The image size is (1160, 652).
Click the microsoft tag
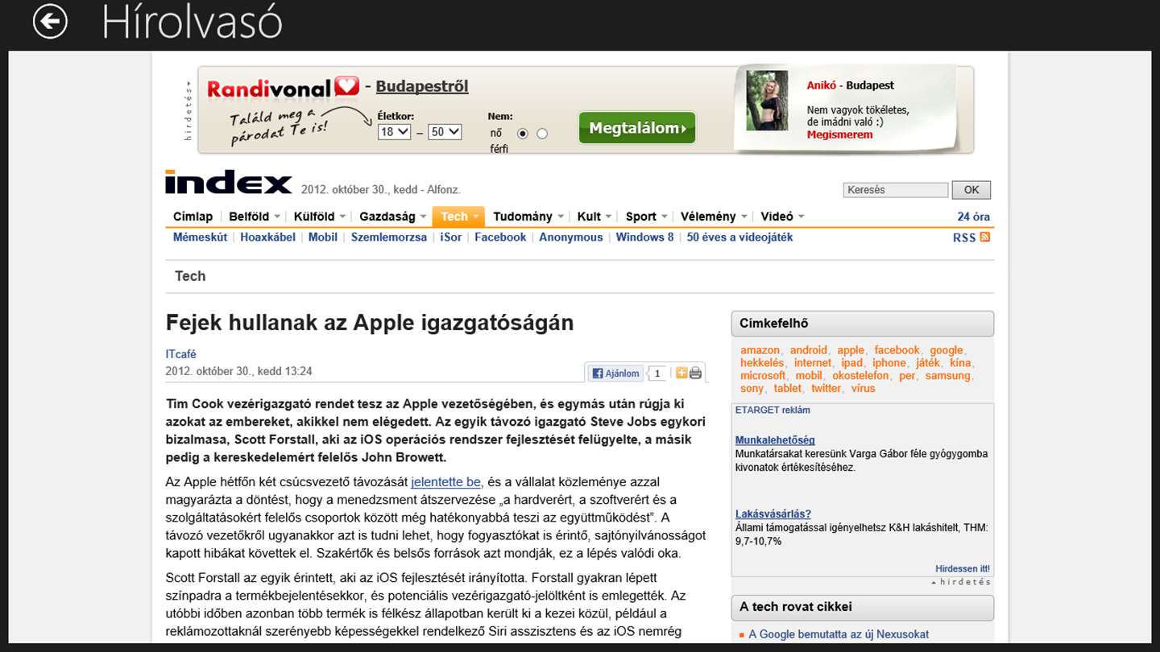[x=763, y=376]
